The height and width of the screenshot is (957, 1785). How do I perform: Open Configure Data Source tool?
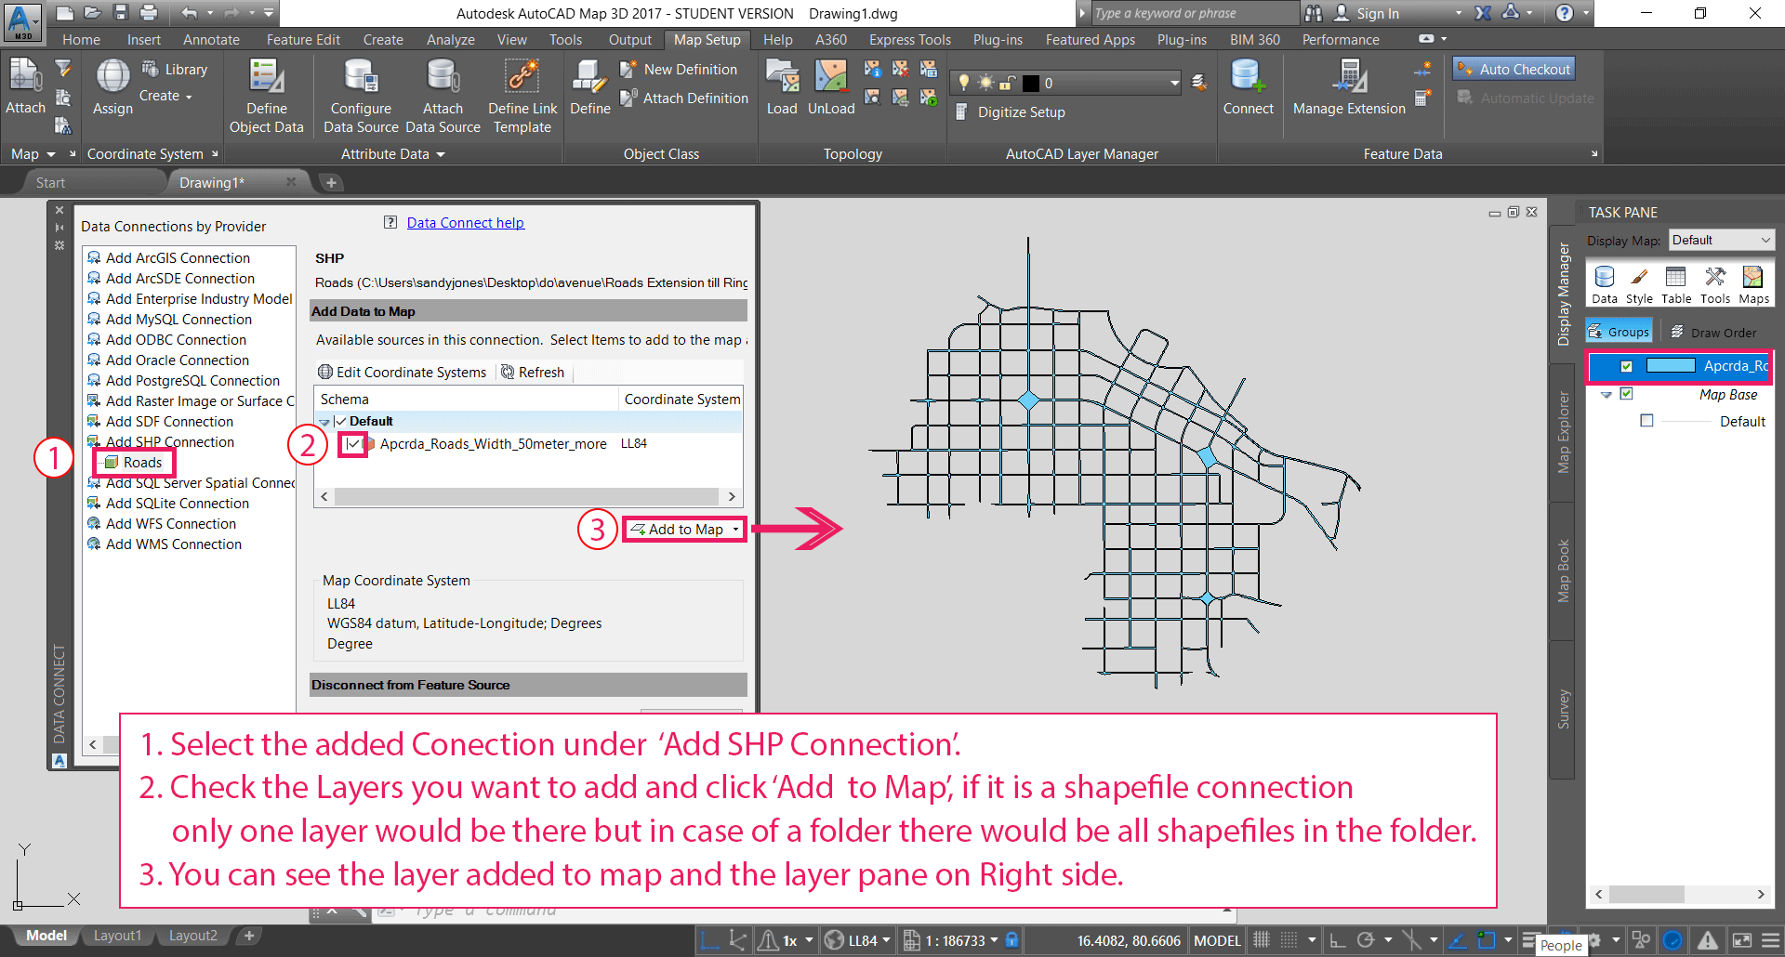pos(361,78)
